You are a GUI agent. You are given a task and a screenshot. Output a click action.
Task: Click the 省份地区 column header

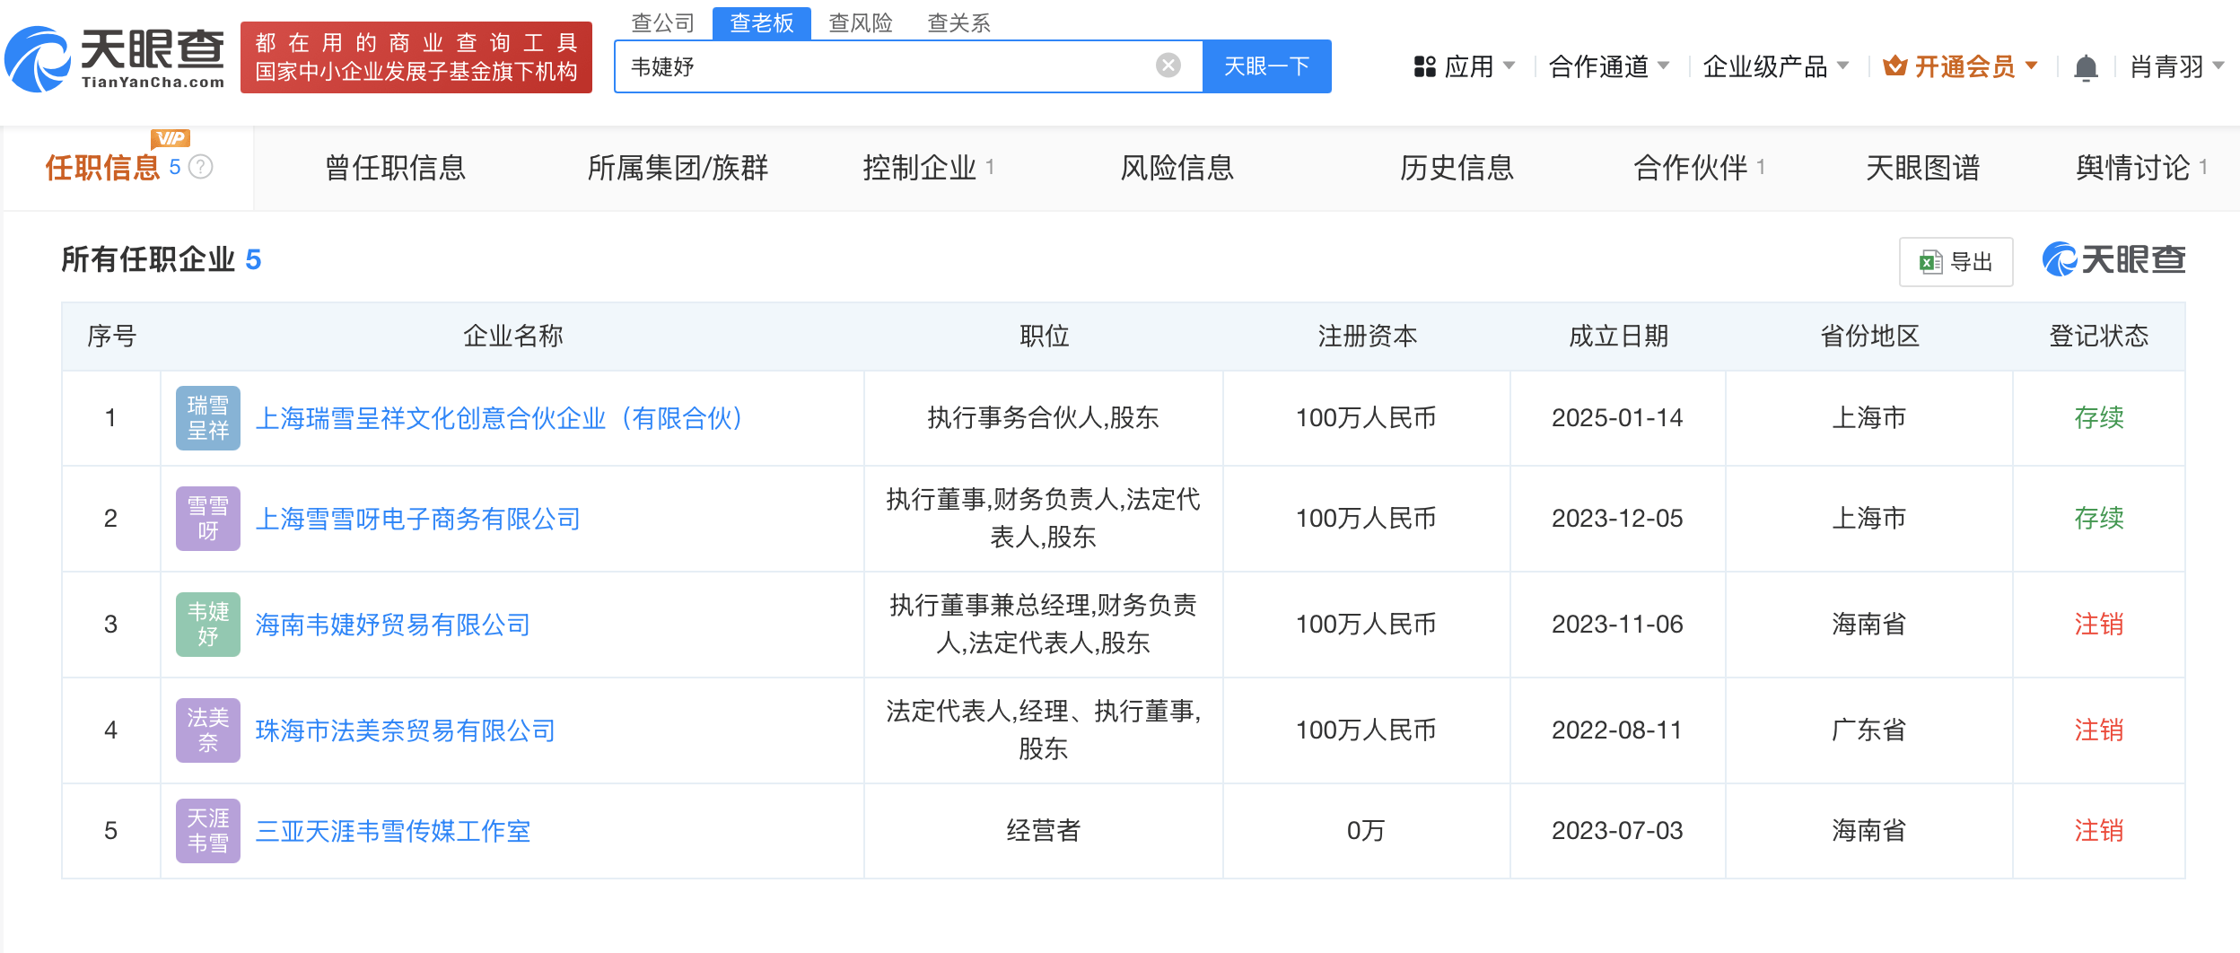point(1869,337)
